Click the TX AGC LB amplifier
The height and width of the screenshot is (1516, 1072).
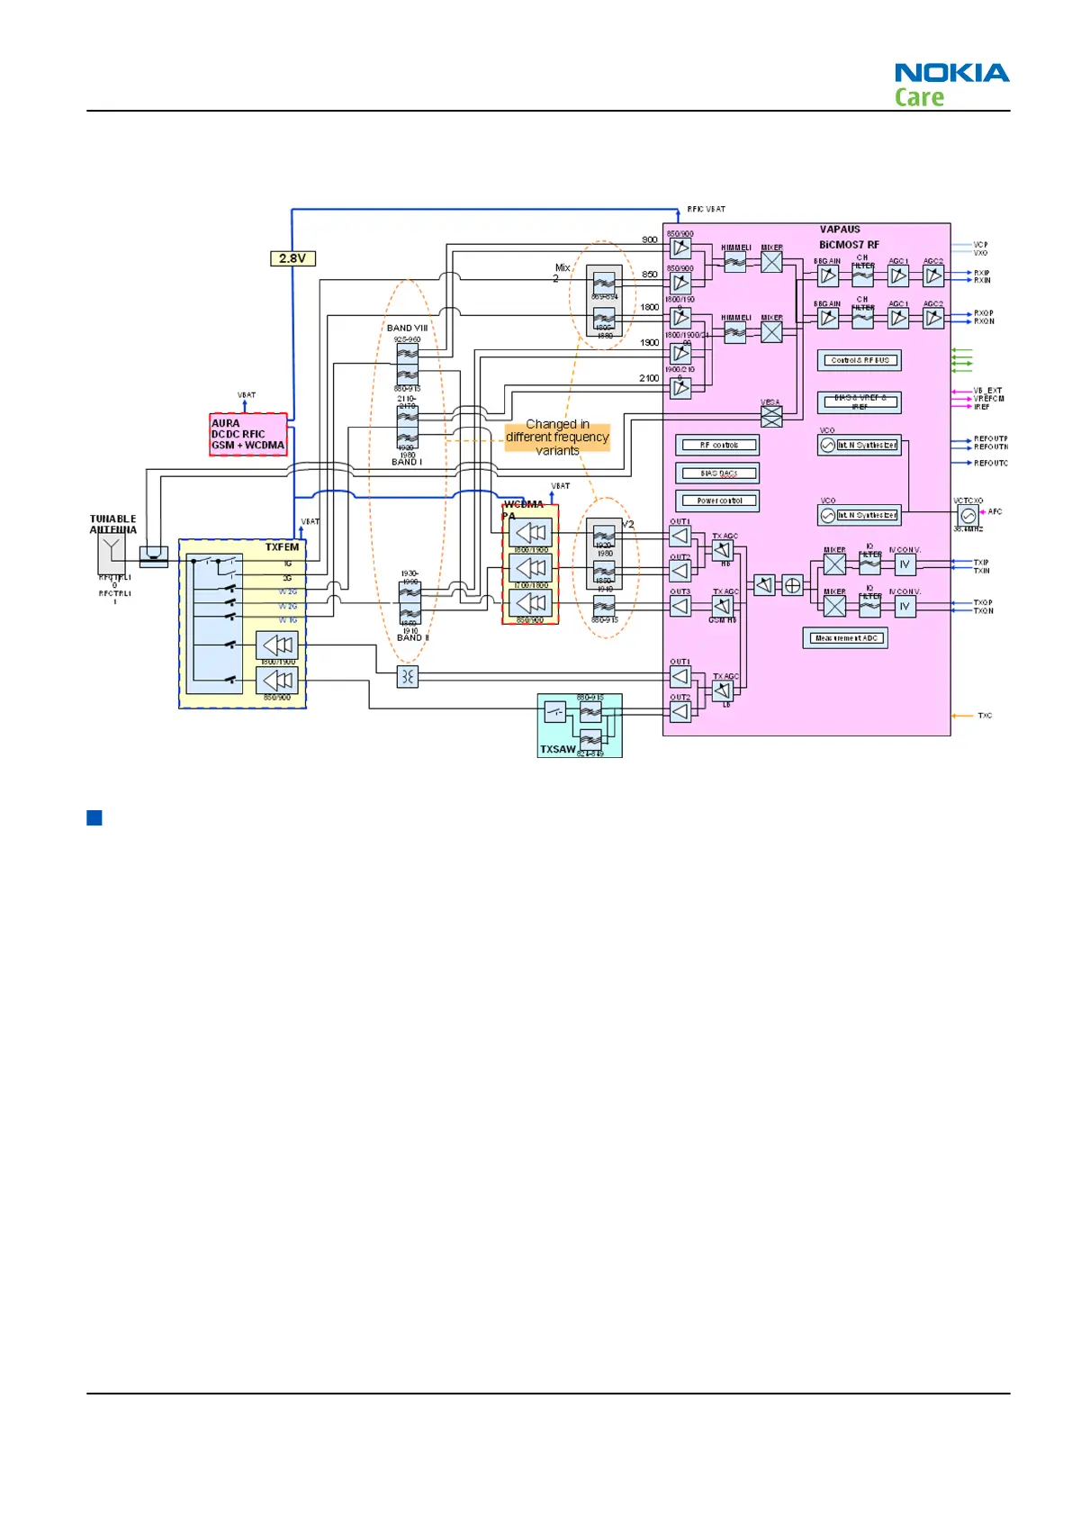(723, 690)
